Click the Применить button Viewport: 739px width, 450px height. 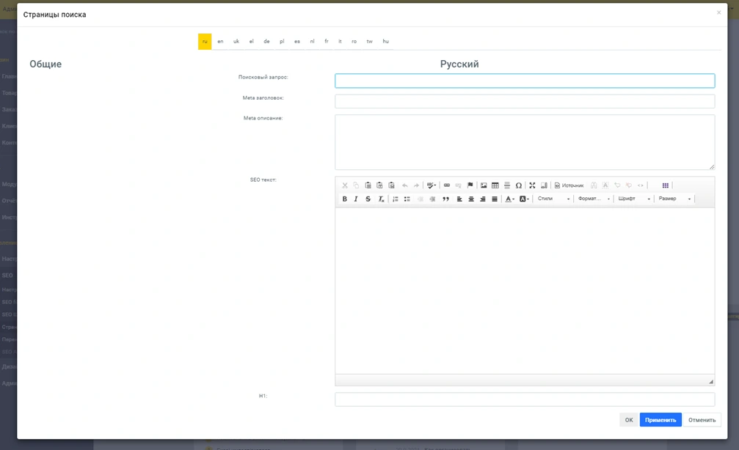[x=660, y=420]
